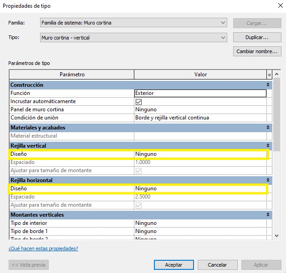Viewport: 286px width, 273px height.
Task: Click the Cancelar button
Action: point(217,265)
